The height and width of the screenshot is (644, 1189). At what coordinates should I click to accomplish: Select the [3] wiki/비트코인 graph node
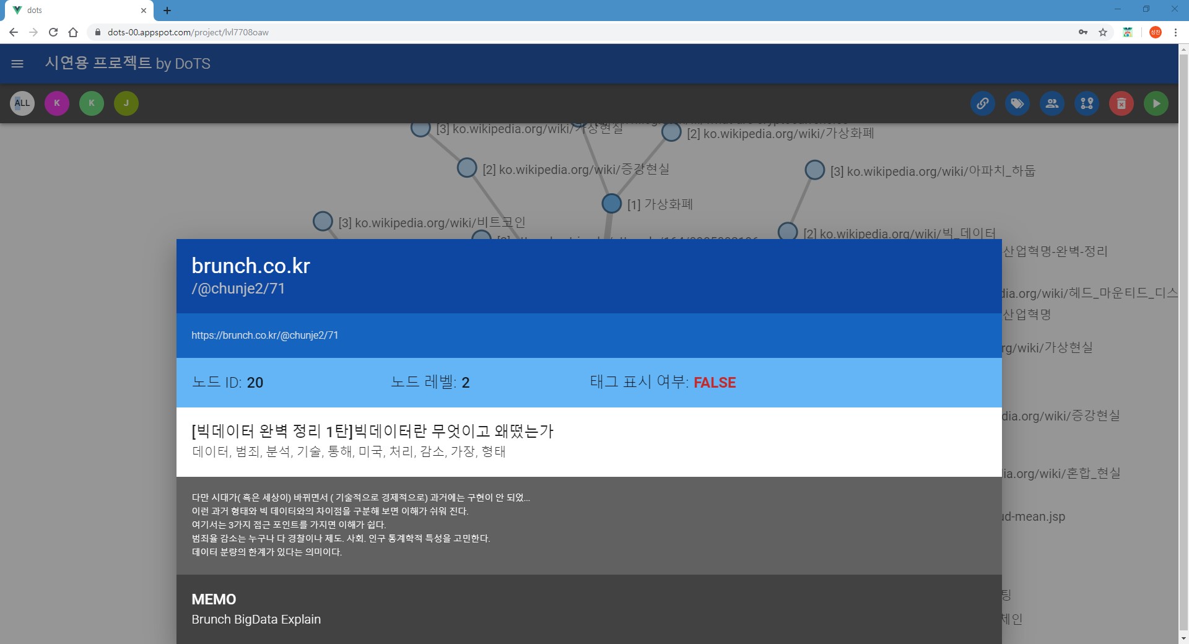pyautogui.click(x=323, y=221)
